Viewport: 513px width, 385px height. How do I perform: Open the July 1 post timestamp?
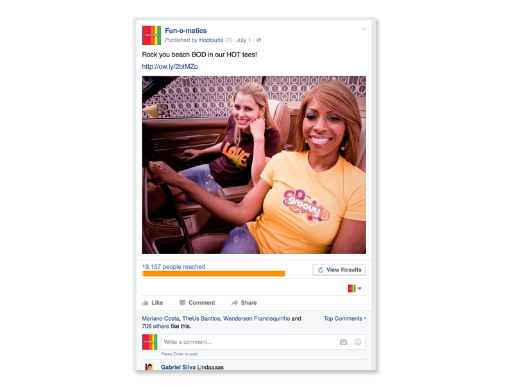[243, 40]
